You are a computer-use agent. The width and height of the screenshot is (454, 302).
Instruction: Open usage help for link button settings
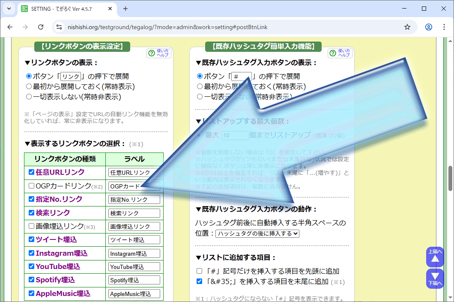click(x=159, y=53)
